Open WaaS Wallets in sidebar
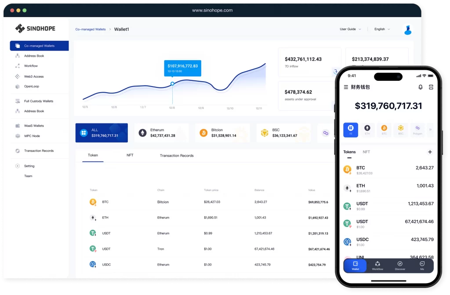Viewport: 450px width, 295px height. coord(34,126)
